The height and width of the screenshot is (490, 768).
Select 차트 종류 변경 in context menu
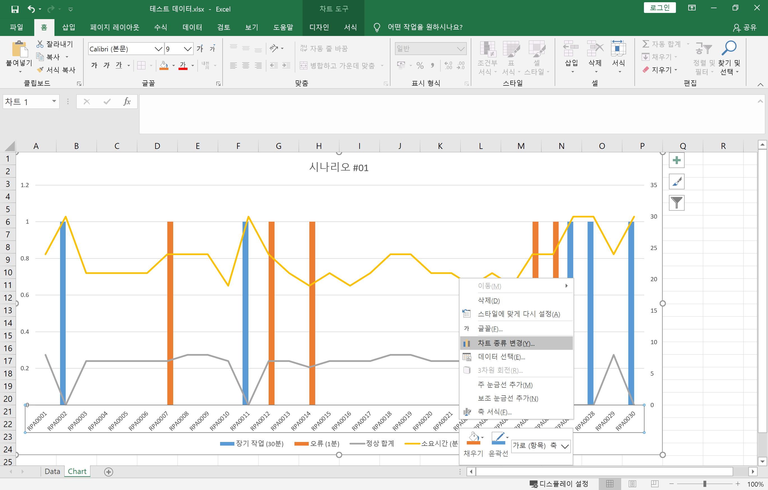click(506, 343)
